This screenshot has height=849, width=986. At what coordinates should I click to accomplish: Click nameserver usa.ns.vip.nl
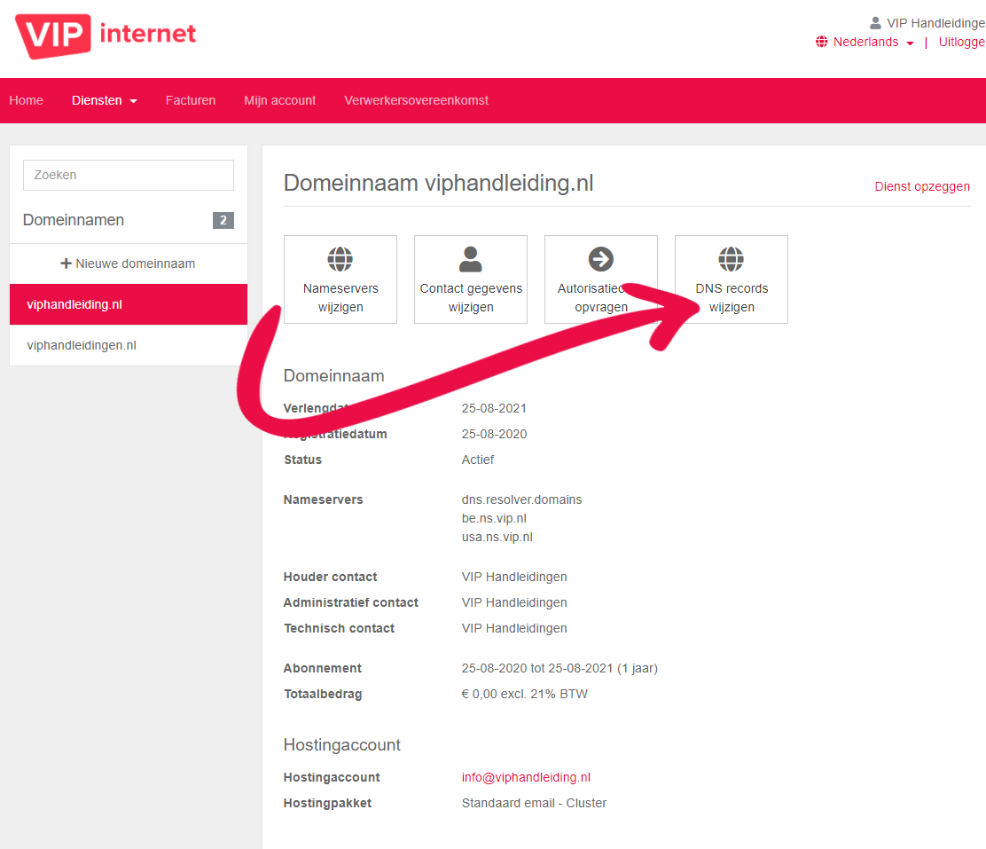click(x=497, y=538)
